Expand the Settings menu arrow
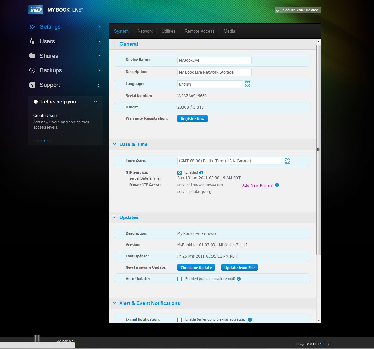Viewport: 374px width, 349px height. [x=99, y=27]
